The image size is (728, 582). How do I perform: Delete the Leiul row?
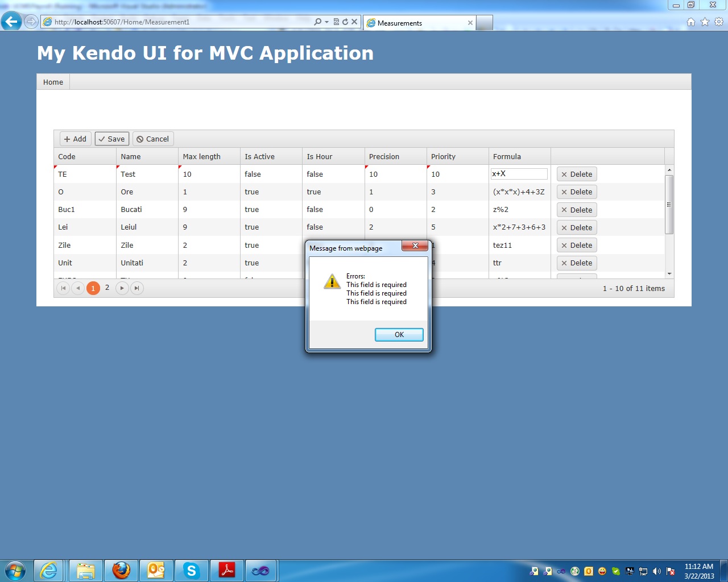tap(577, 227)
